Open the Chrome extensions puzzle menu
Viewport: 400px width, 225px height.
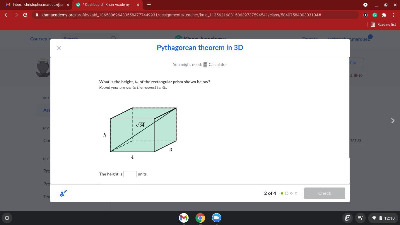384,15
